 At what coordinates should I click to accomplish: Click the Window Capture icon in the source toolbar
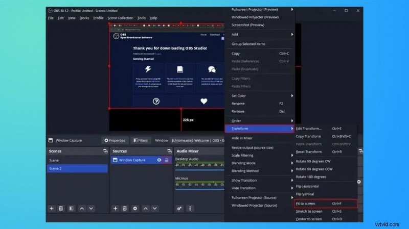coord(51,140)
